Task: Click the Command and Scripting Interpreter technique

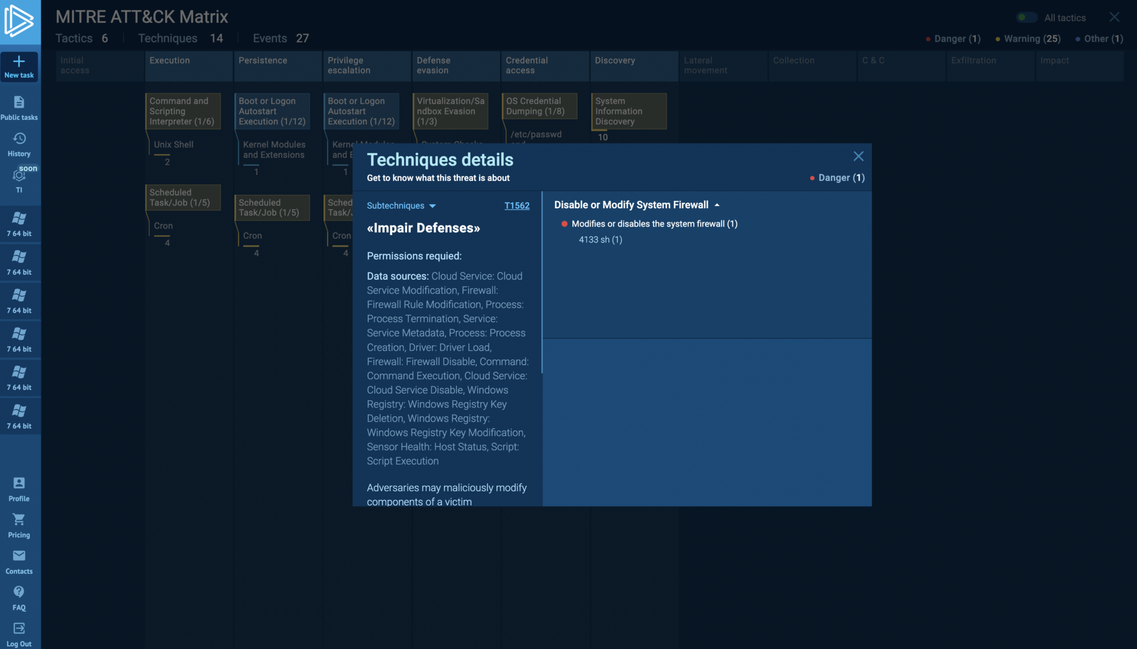Action: point(183,111)
